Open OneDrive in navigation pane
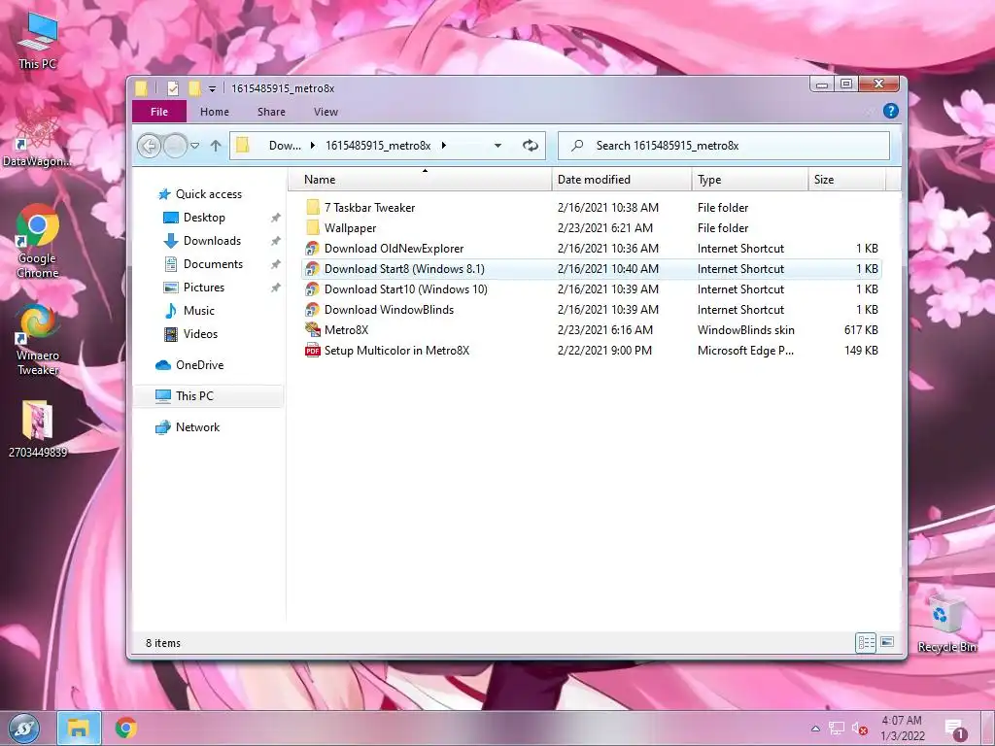 (x=199, y=365)
